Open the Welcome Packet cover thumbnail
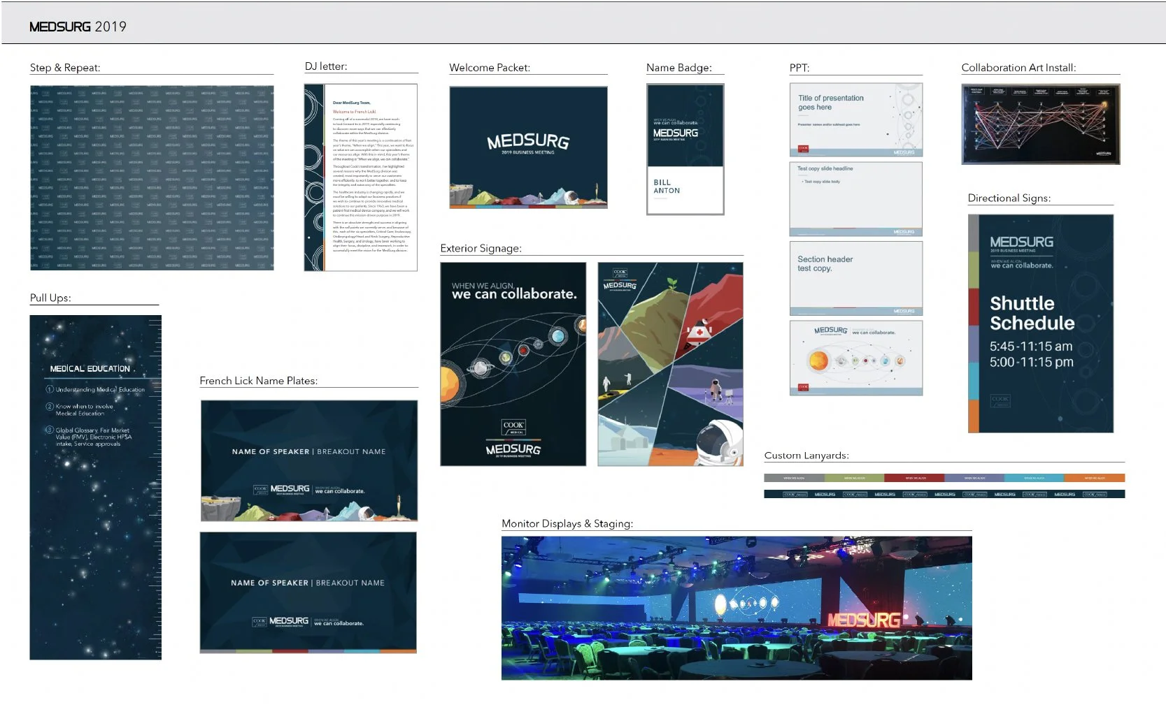This screenshot has width=1166, height=728. tap(528, 147)
